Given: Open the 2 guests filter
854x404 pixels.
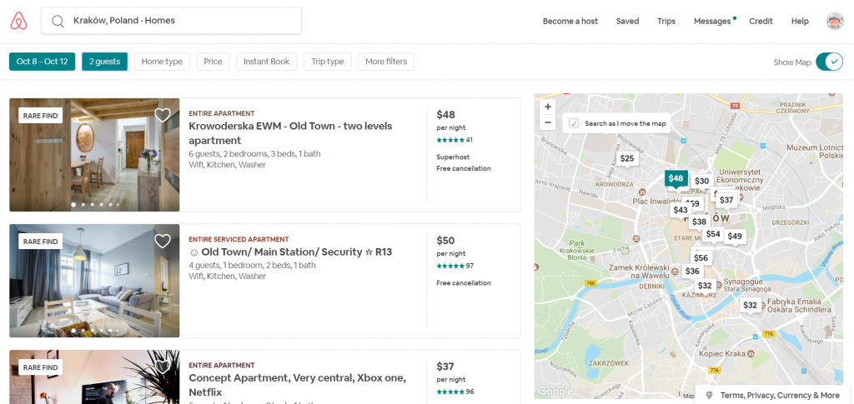Looking at the screenshot, I should [x=104, y=62].
